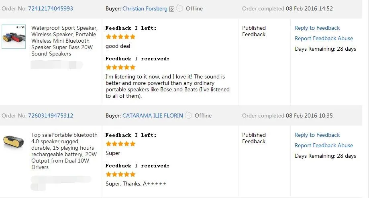Viewport: 369px width, 198px height.
Task: View buyer CATARAMA ILIE FLORIN's profile
Action: tap(153, 115)
